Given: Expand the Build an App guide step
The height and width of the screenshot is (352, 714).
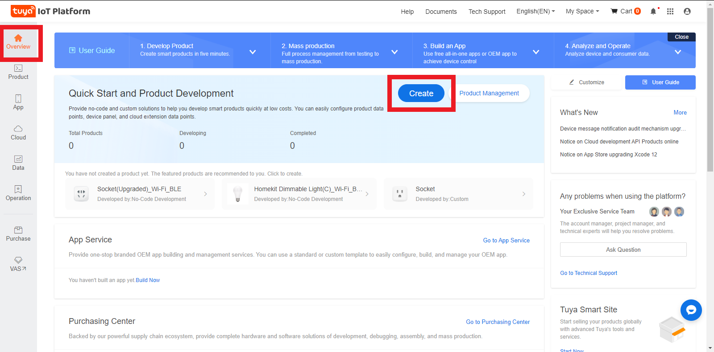Looking at the screenshot, I should (536, 52).
